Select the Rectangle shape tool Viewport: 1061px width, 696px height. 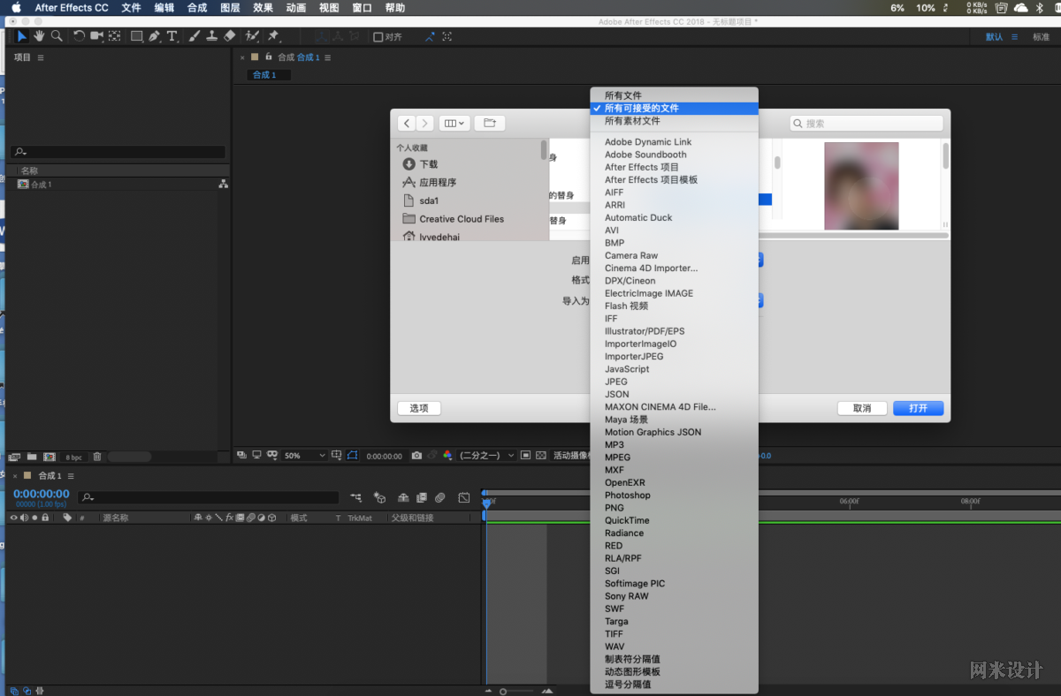pyautogui.click(x=137, y=36)
